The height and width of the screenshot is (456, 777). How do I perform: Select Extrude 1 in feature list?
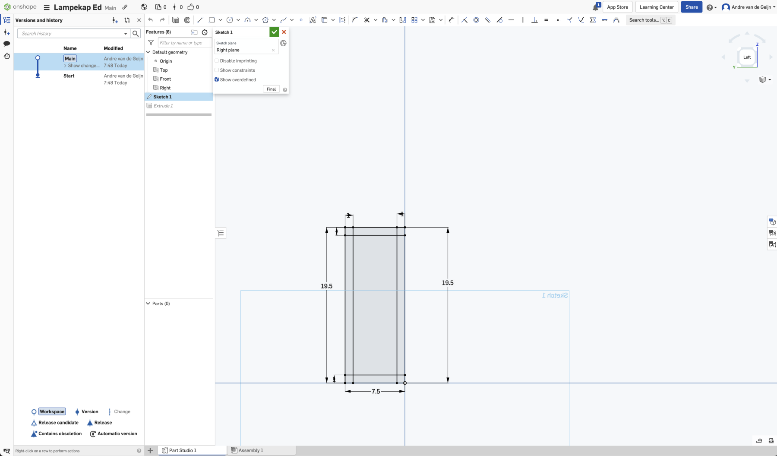tap(179, 106)
